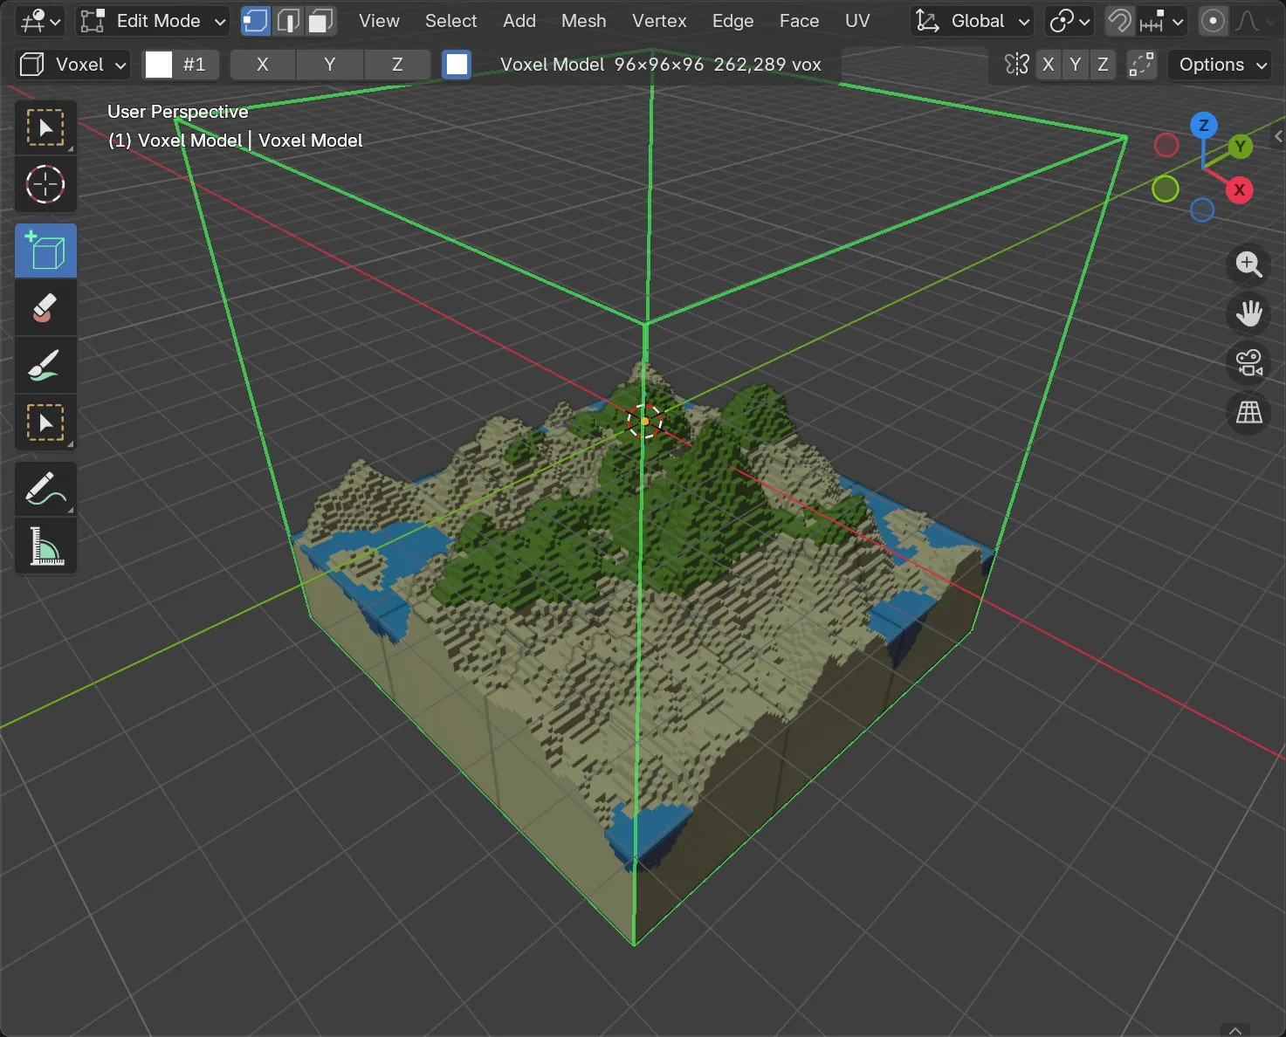This screenshot has width=1286, height=1037.
Task: Expand the bottom region arrow
Action: coord(1235,1031)
